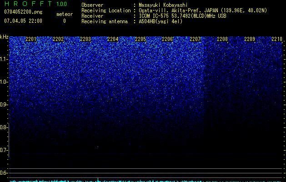Click the 2207 time marker
Image resolution: width=286 pixels, height=182 pixels.
tap(195, 39)
